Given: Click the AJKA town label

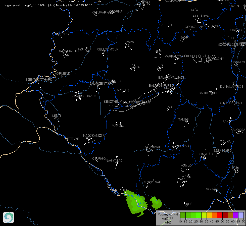Looking at the screenshot, I should tap(136, 67).
